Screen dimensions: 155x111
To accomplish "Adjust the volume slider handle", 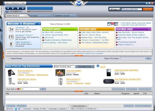I will [15, 11].
